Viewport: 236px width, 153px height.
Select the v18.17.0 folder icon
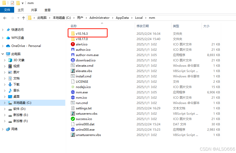coord(73,39)
